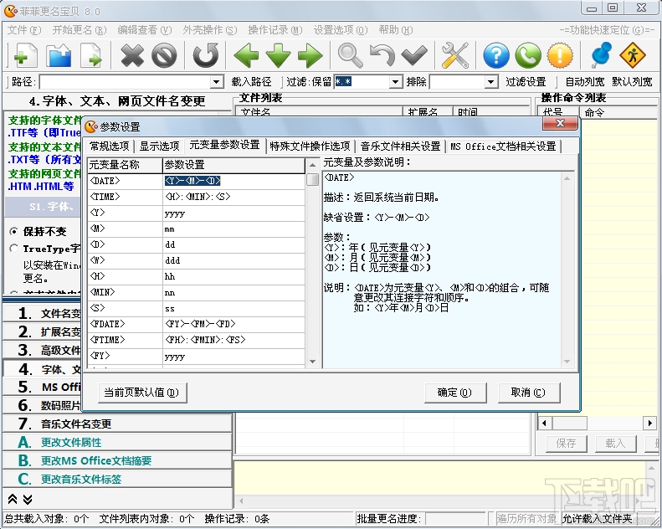Click the green right arrow icon
The height and width of the screenshot is (529, 662).
coord(310,55)
